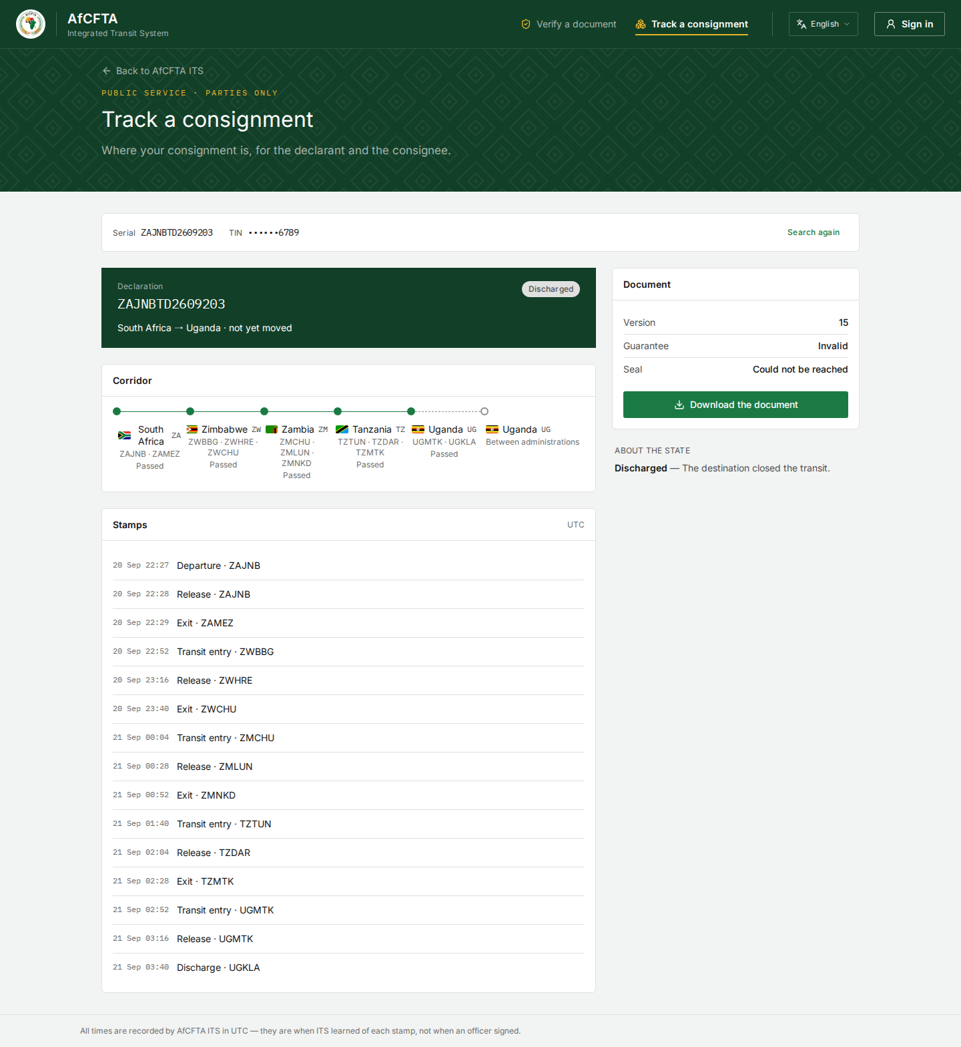Click the Seal value Could not be reached
Image resolution: width=961 pixels, height=1047 pixels.
point(800,369)
